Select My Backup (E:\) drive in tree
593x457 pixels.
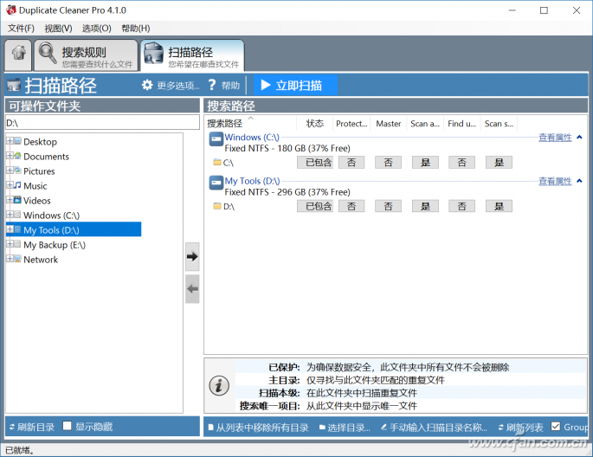tap(55, 245)
